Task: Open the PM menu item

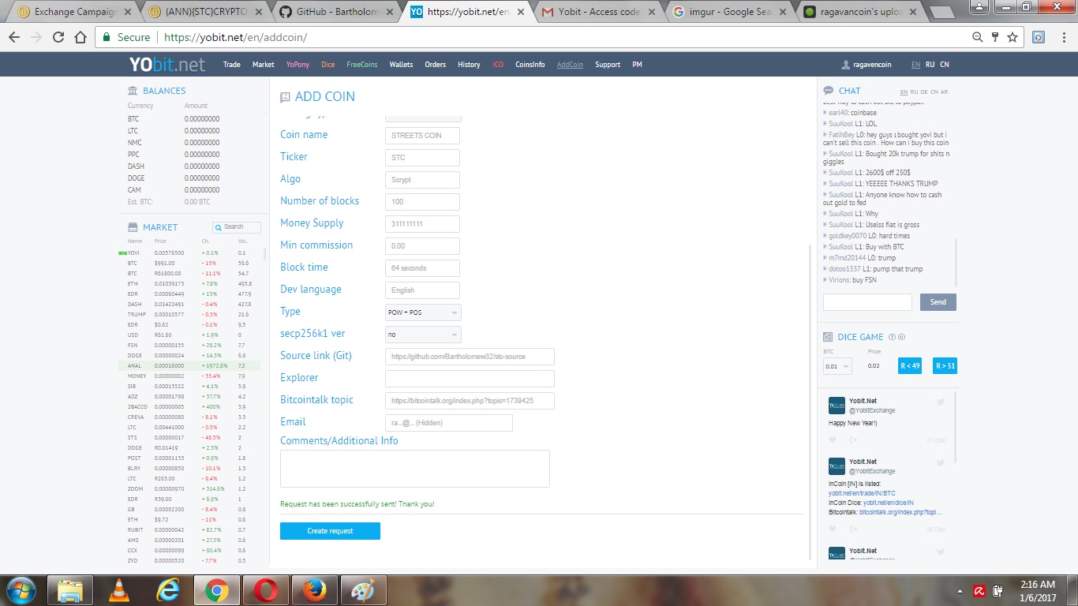Action: [x=637, y=65]
